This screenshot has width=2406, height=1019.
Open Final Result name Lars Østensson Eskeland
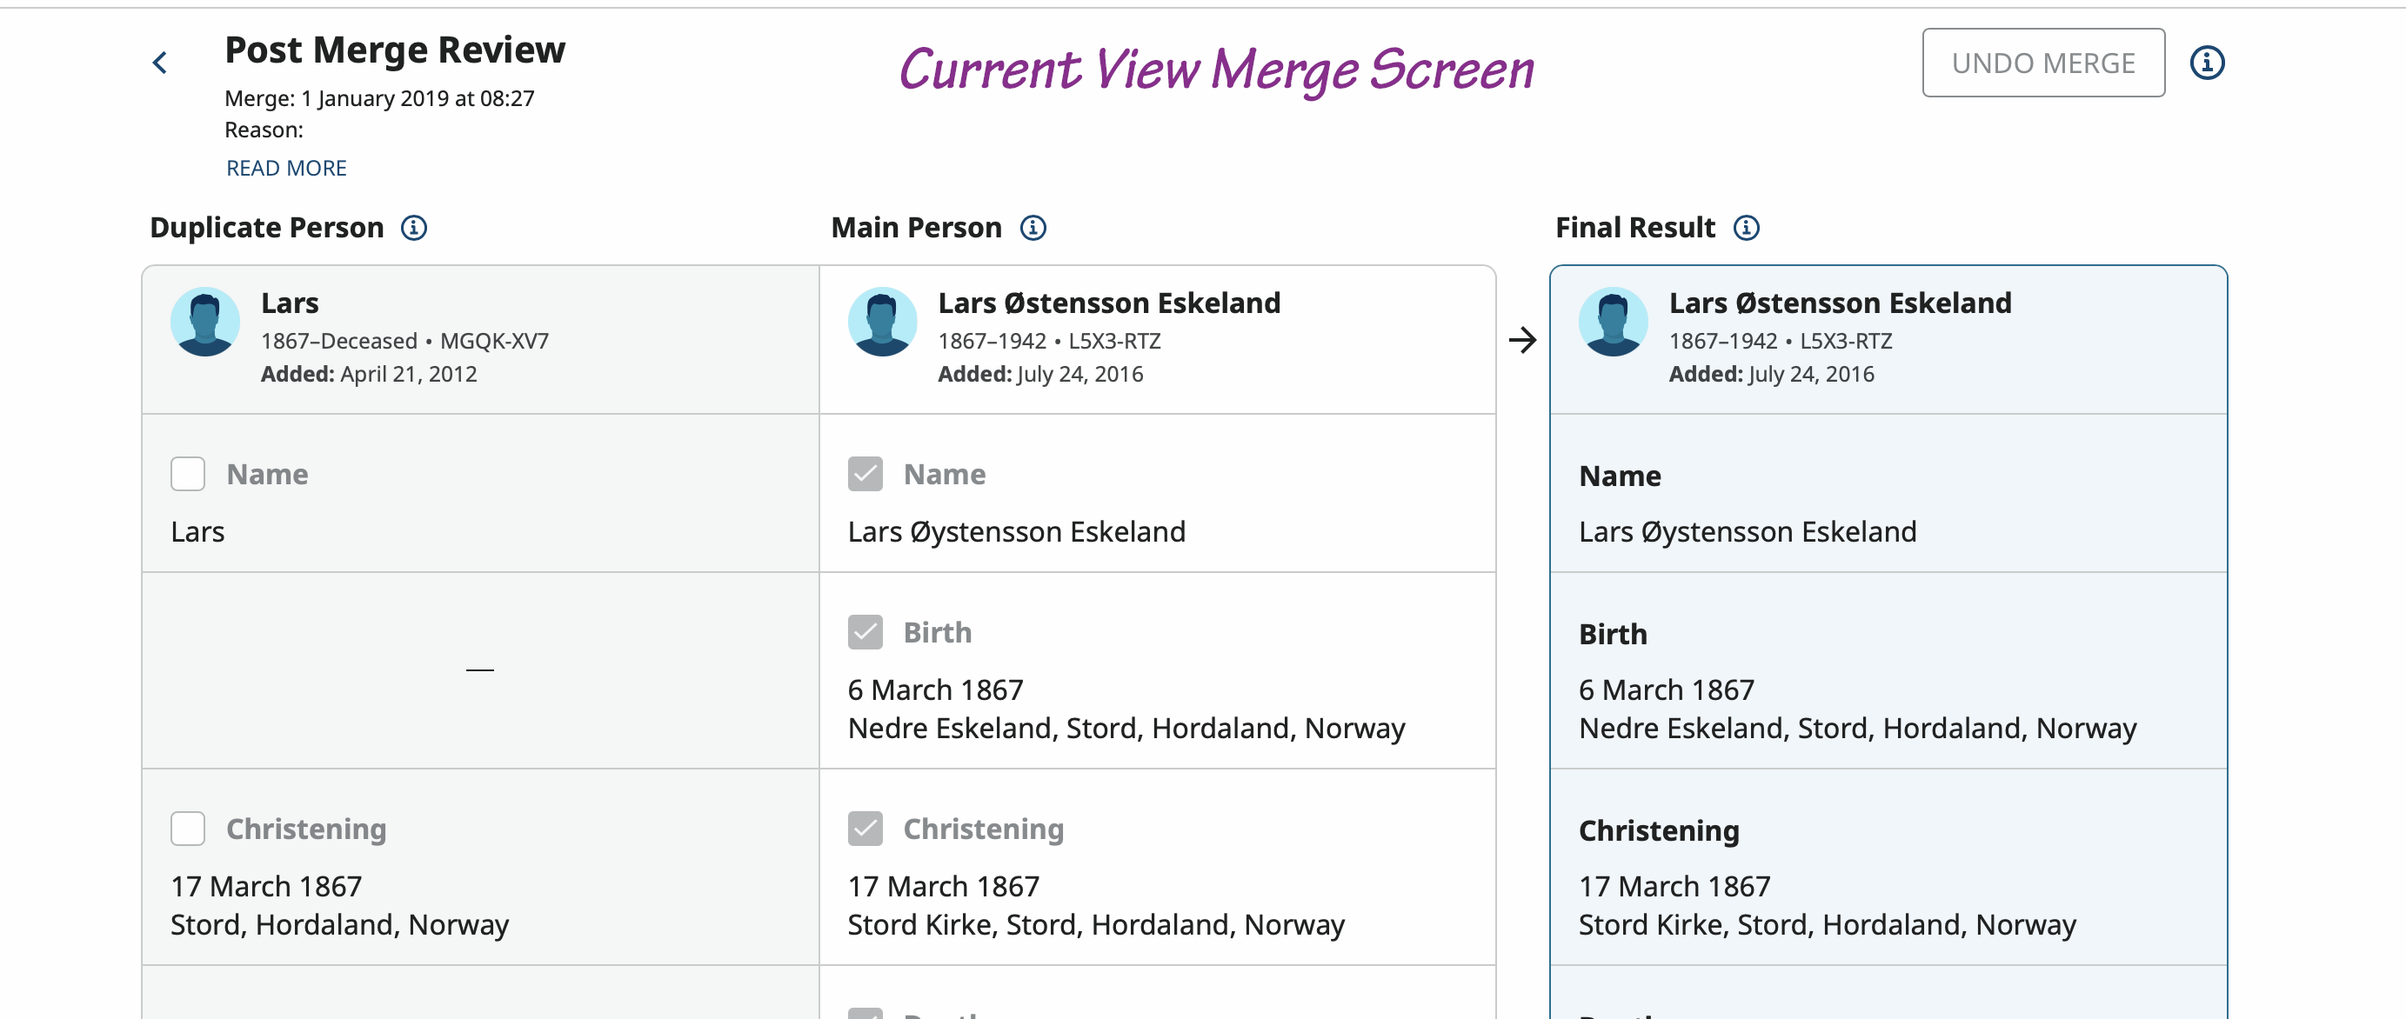point(1840,303)
